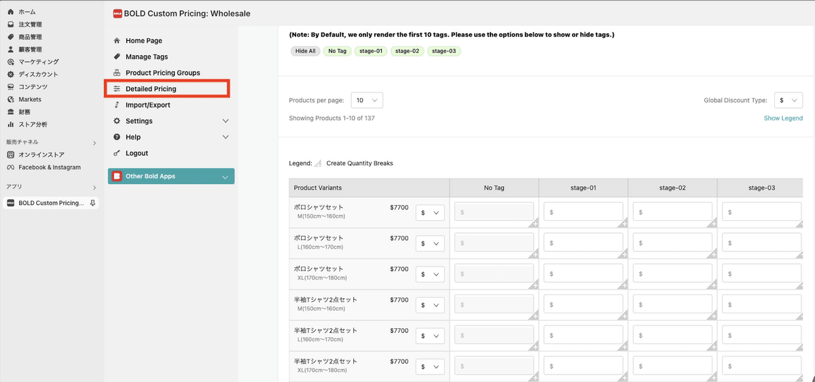
Task: Click the Help question mark icon
Action: point(117,137)
